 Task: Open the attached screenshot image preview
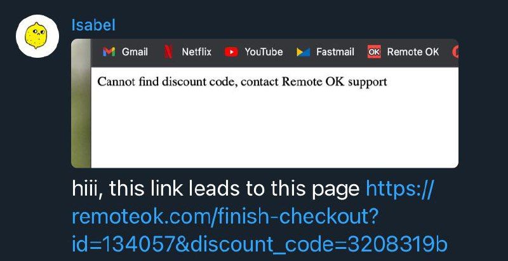coord(265,104)
